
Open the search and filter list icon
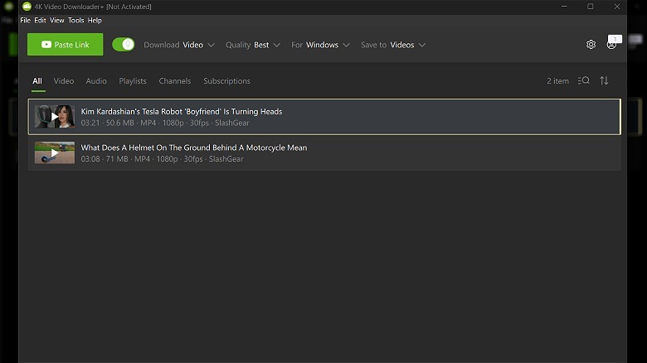pyautogui.click(x=583, y=80)
